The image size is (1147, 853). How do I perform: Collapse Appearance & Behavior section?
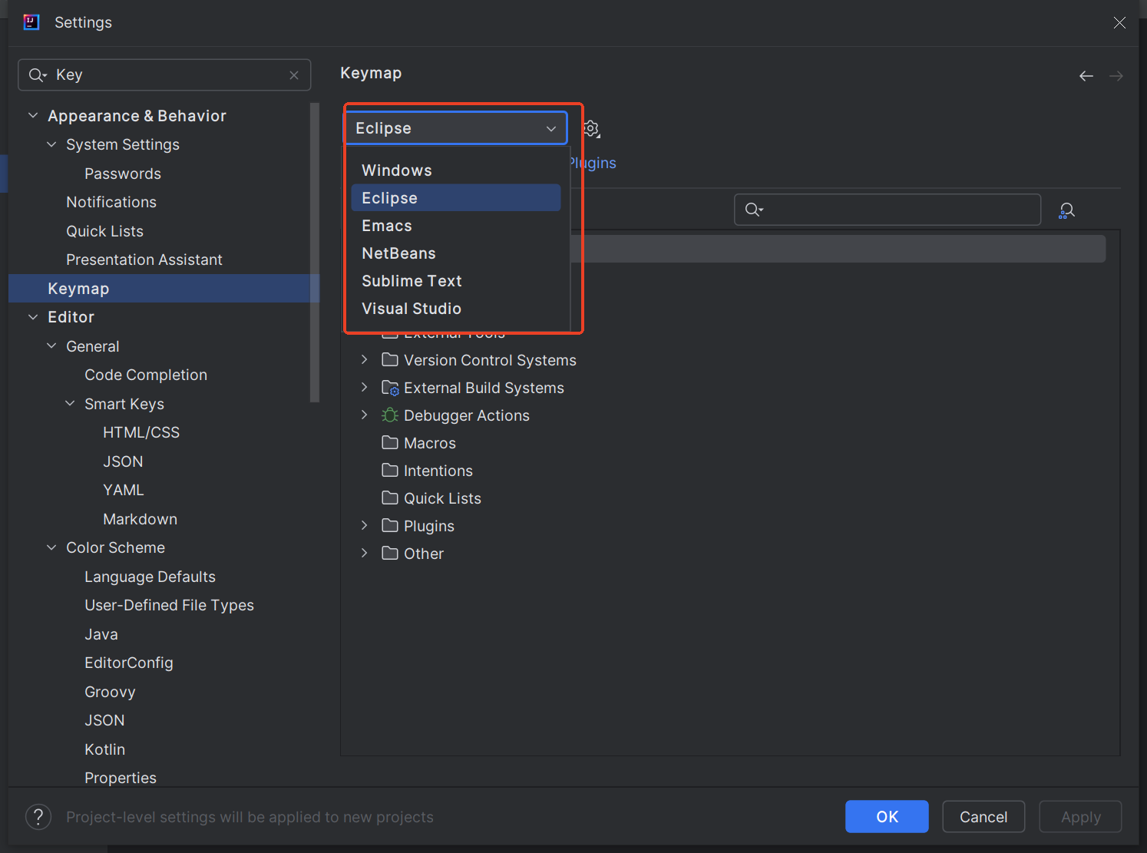click(33, 116)
